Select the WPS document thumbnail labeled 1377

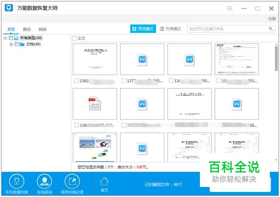[142, 59]
